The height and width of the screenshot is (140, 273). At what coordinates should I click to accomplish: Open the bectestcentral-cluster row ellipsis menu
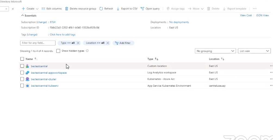[x=271, y=79]
